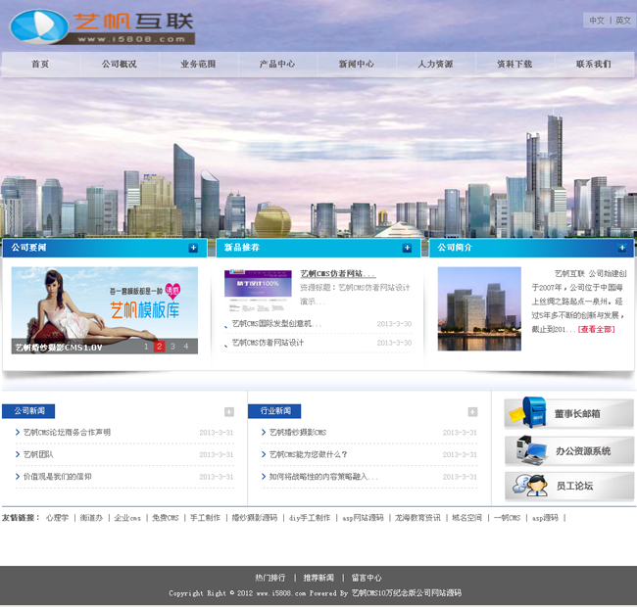This screenshot has height=607, width=637.
Task: Open friend link asp网站源码
Action: (x=364, y=518)
